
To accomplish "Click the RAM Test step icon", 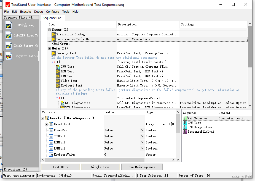I will point(58,76).
